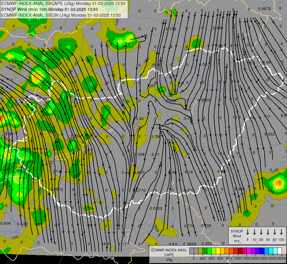The width and height of the screenshot is (287, 264).
Task: Click the map value 0.667
Action: tap(139, 172)
